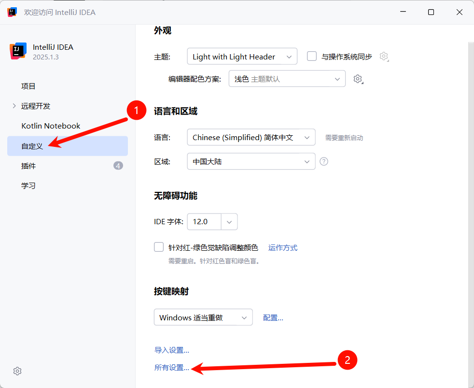The image size is (474, 388).
Task: Select 自定义 in the sidebar
Action: pyautogui.click(x=68, y=146)
